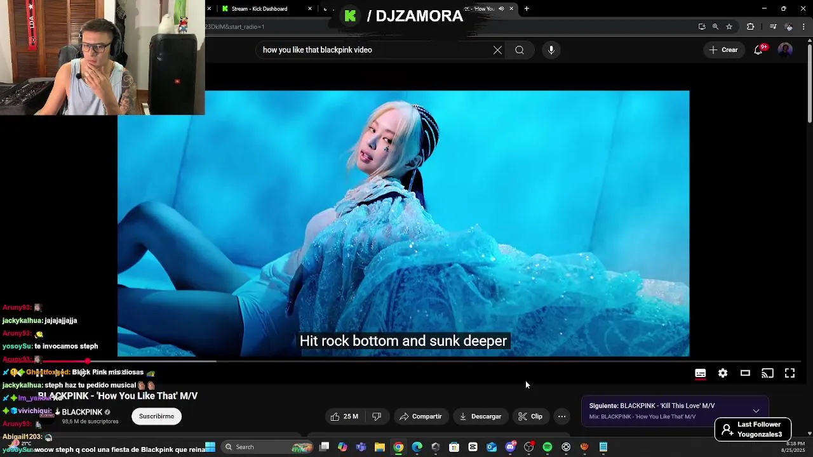Switch to Google Chrome in the taskbar
Viewport: 813px width, 457px height.
coord(398,447)
